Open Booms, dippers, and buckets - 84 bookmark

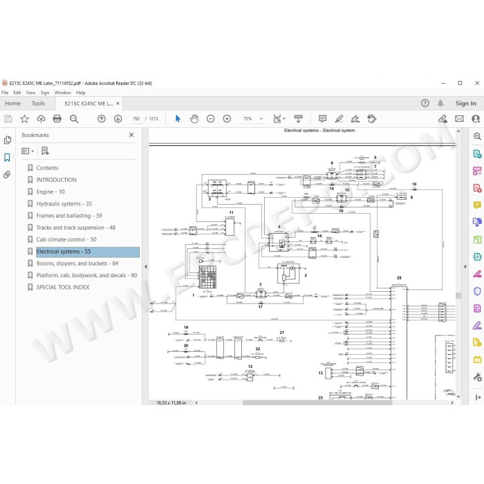[x=77, y=263]
